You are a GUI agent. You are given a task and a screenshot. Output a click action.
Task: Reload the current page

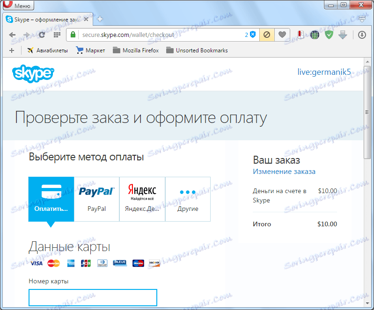tap(42, 35)
